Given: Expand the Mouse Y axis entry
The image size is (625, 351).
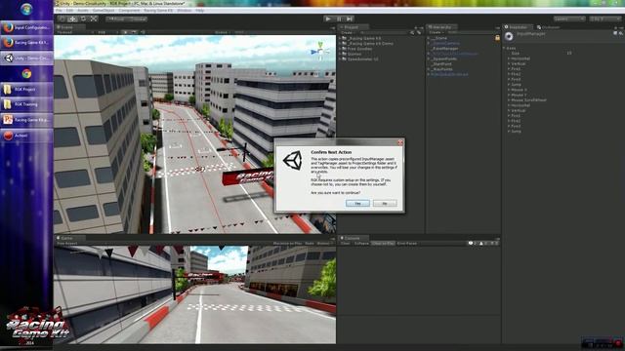Looking at the screenshot, I should (509, 96).
